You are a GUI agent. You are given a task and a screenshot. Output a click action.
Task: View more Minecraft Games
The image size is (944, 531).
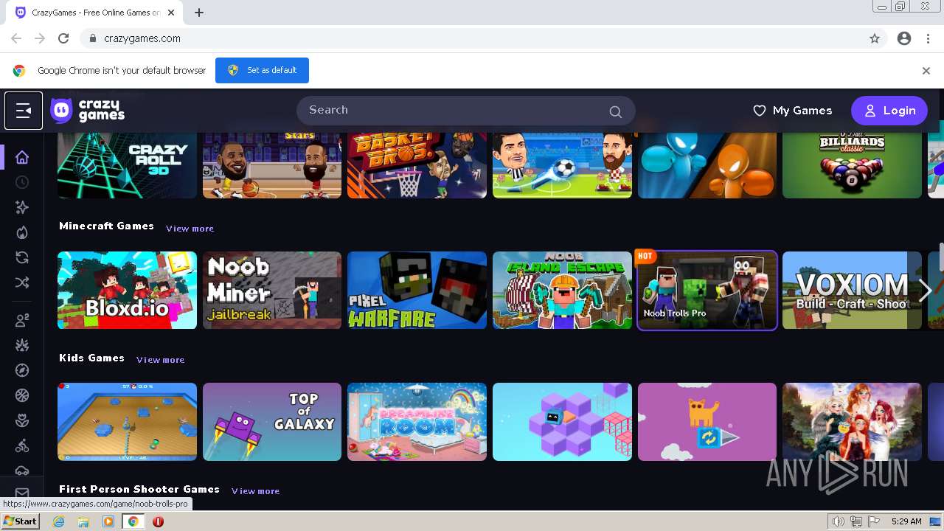pyautogui.click(x=190, y=229)
